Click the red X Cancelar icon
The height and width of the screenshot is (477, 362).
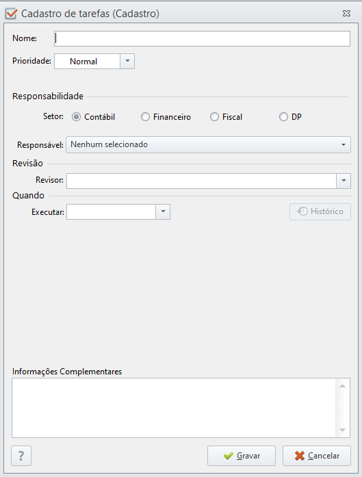[300, 456]
